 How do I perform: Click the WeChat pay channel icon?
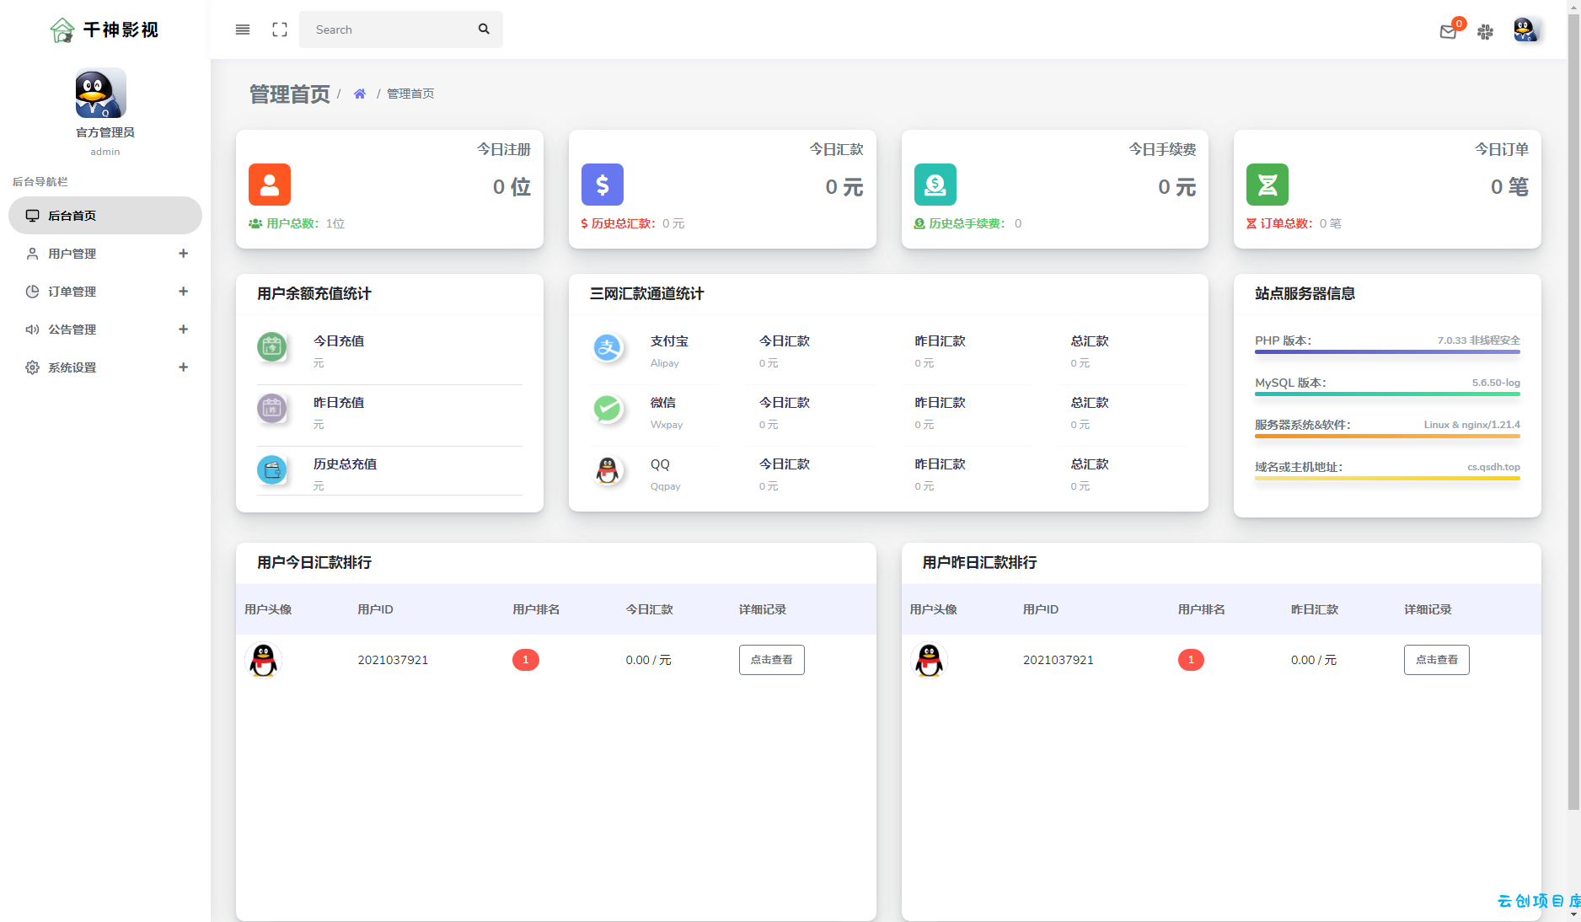[x=608, y=408]
